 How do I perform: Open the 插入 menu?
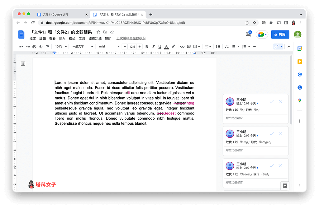pyautogui.click(x=62, y=39)
